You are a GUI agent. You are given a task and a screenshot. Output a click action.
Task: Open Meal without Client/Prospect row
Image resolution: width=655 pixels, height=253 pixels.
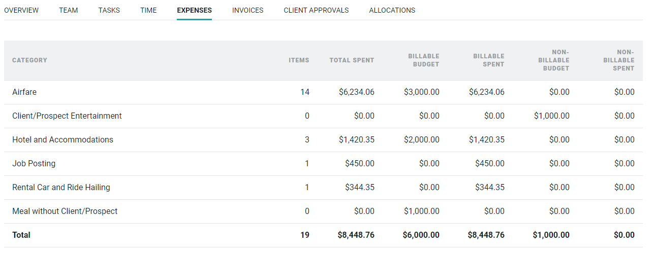coord(323,211)
